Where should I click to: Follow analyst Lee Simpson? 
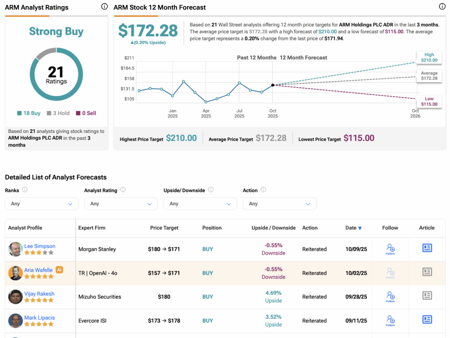pos(390,248)
